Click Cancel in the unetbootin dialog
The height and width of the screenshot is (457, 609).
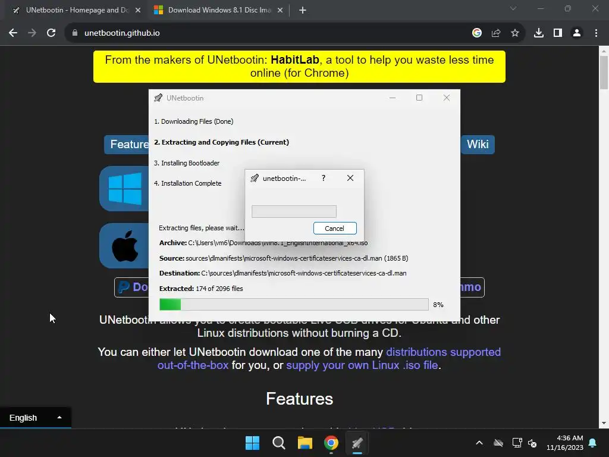click(x=335, y=228)
